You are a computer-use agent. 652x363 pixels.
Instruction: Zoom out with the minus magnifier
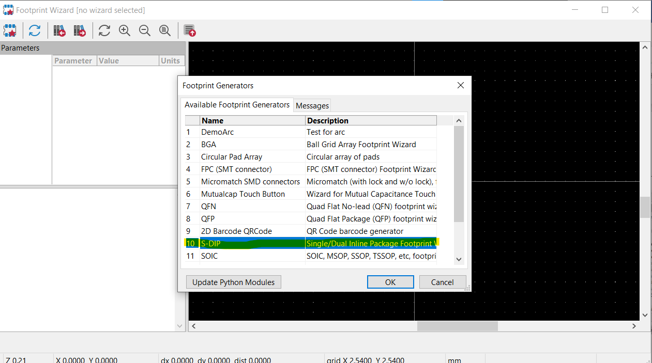(145, 30)
